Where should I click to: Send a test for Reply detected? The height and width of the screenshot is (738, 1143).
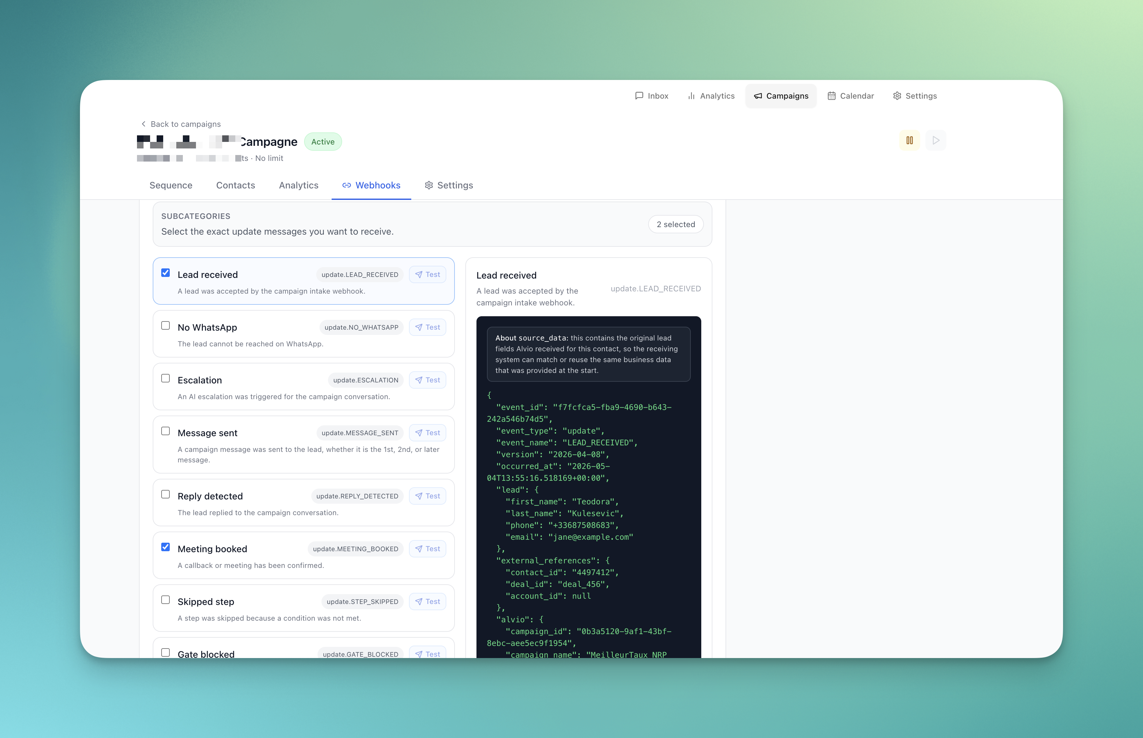428,496
